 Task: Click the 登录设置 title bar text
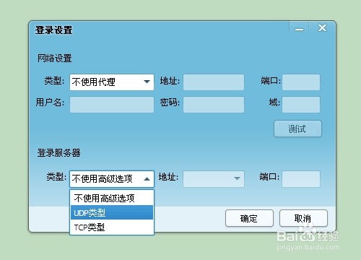(54, 30)
